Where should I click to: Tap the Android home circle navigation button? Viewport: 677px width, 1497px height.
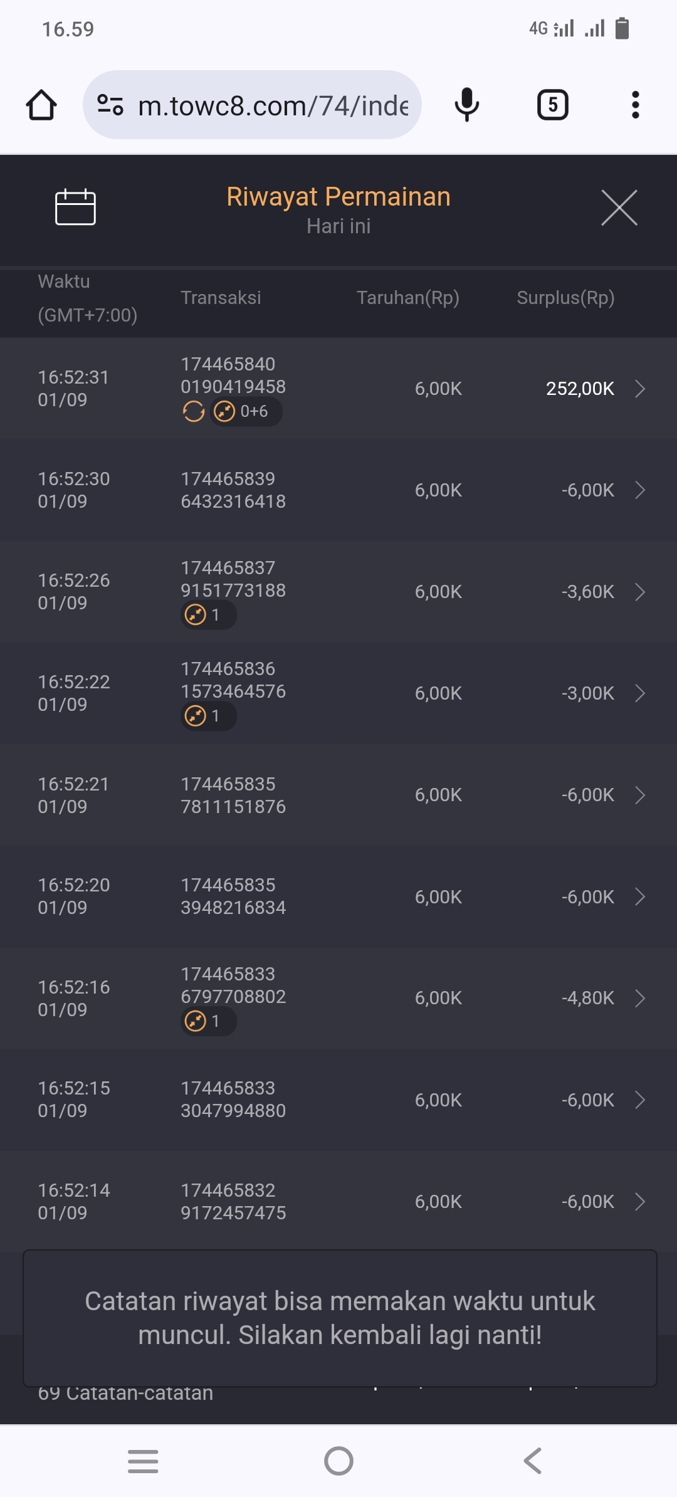(x=338, y=1461)
